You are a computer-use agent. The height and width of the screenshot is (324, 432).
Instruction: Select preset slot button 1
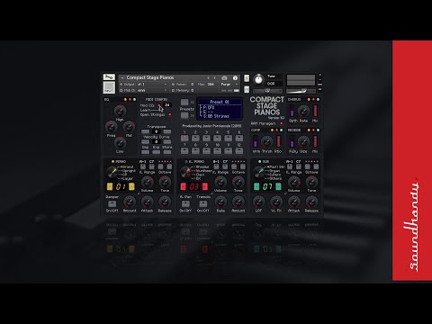coord(184,138)
